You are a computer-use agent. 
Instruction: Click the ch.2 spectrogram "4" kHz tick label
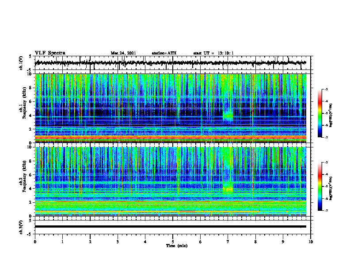pyautogui.click(x=30, y=189)
